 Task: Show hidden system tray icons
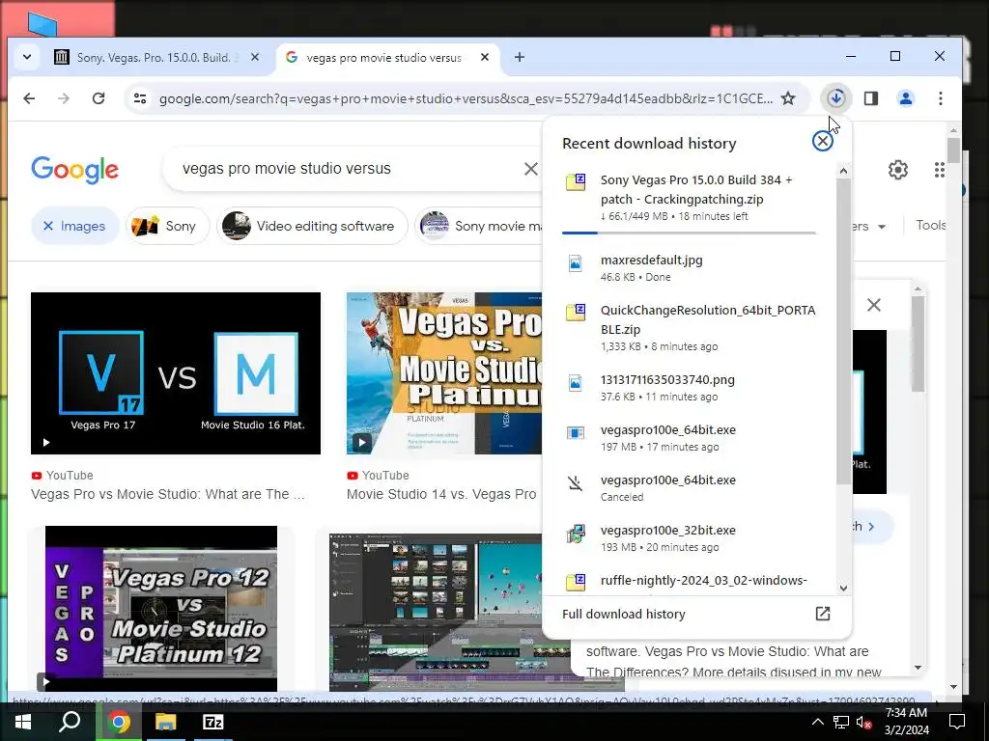817,722
